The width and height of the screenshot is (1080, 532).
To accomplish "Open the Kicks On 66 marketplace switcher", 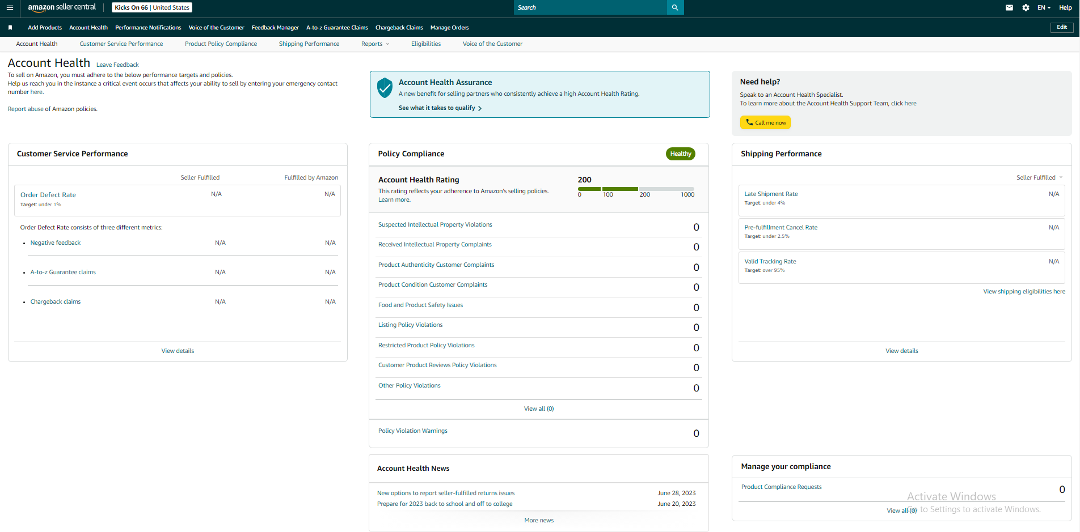I will tap(152, 7).
